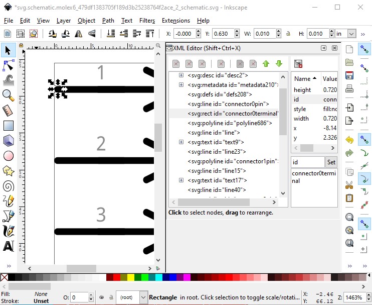Viewport: 372px width, 305px height.
Task: Activate the Zoom magnifier tool
Action: (x=9, y=95)
